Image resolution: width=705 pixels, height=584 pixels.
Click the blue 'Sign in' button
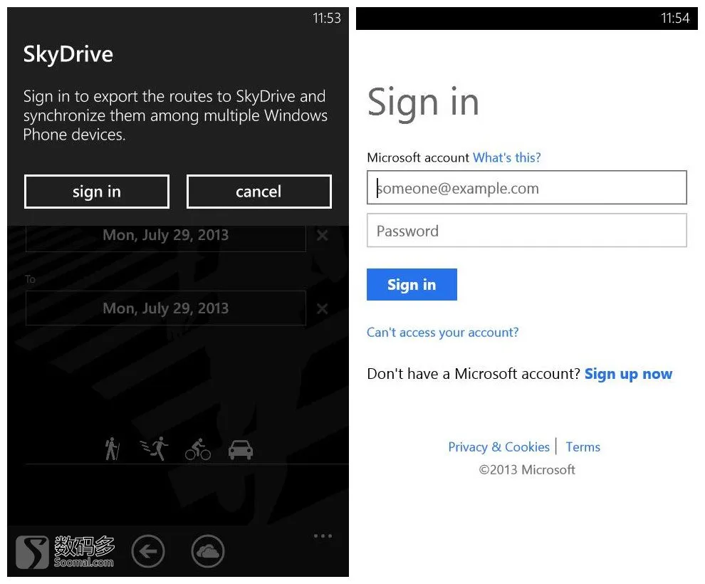pyautogui.click(x=412, y=285)
